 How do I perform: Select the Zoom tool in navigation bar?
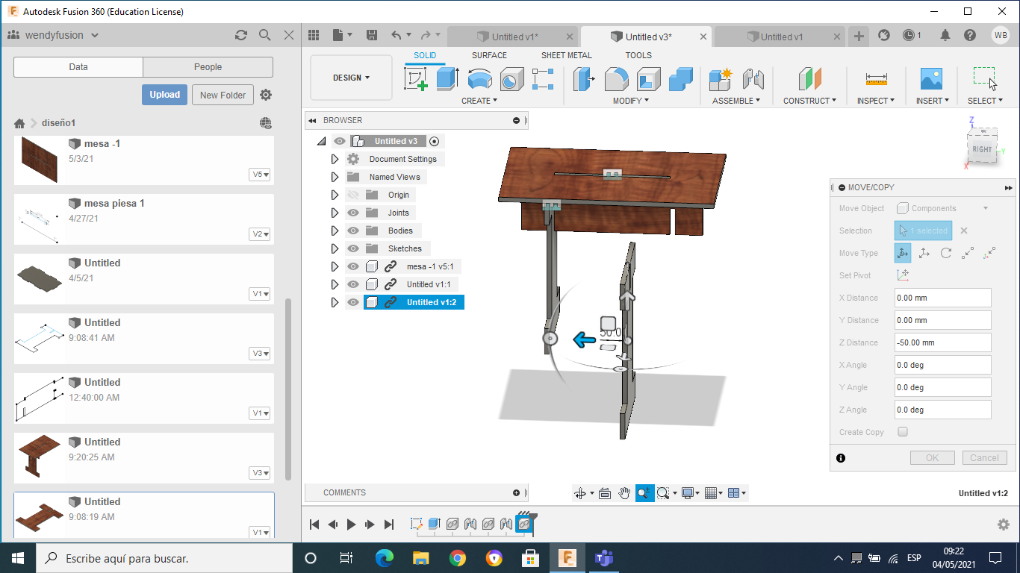click(x=644, y=493)
